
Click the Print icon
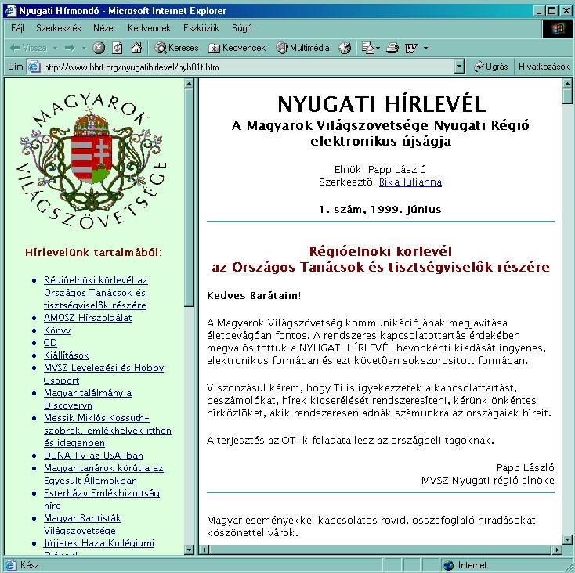(392, 48)
